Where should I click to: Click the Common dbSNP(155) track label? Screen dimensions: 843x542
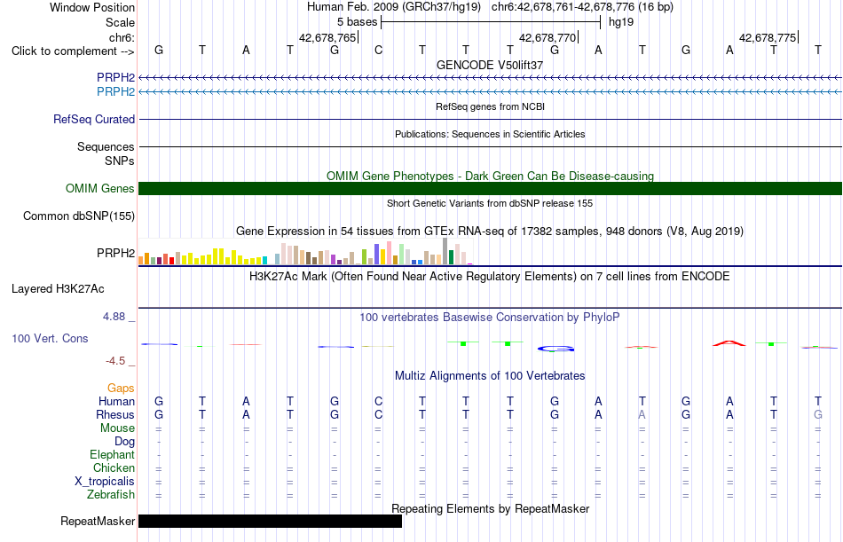pos(79,216)
